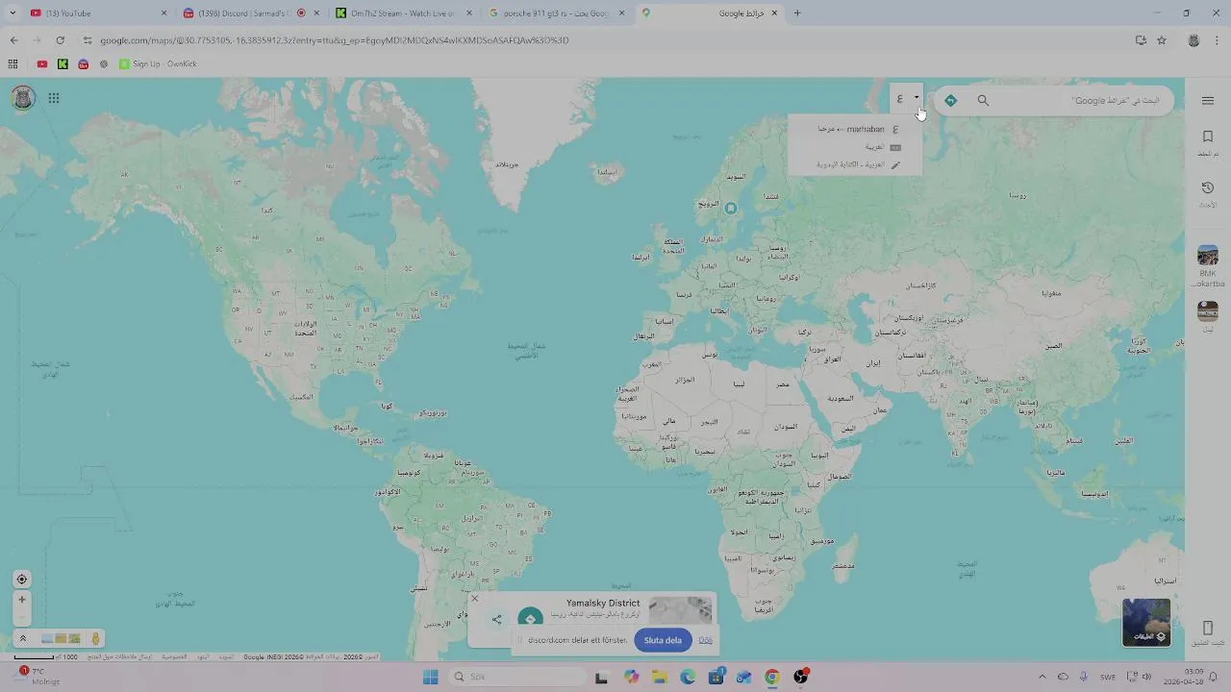Click the Street View pegman icon
This screenshot has width=1231, height=692.
point(95,638)
